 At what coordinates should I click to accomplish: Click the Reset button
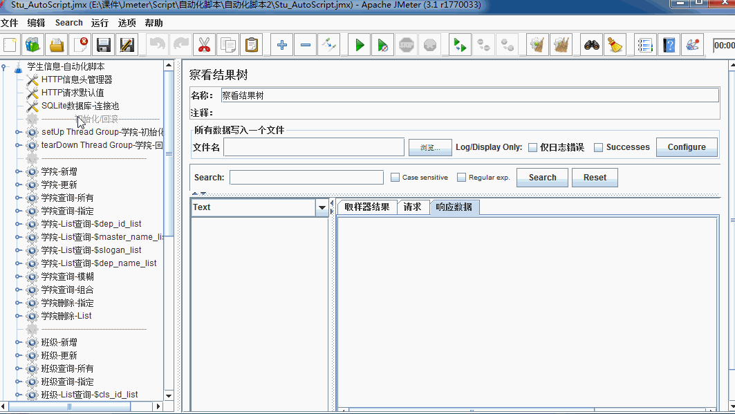pyautogui.click(x=595, y=178)
